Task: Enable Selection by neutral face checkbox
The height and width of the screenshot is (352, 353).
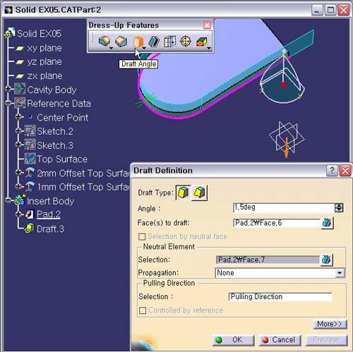Action: point(142,236)
